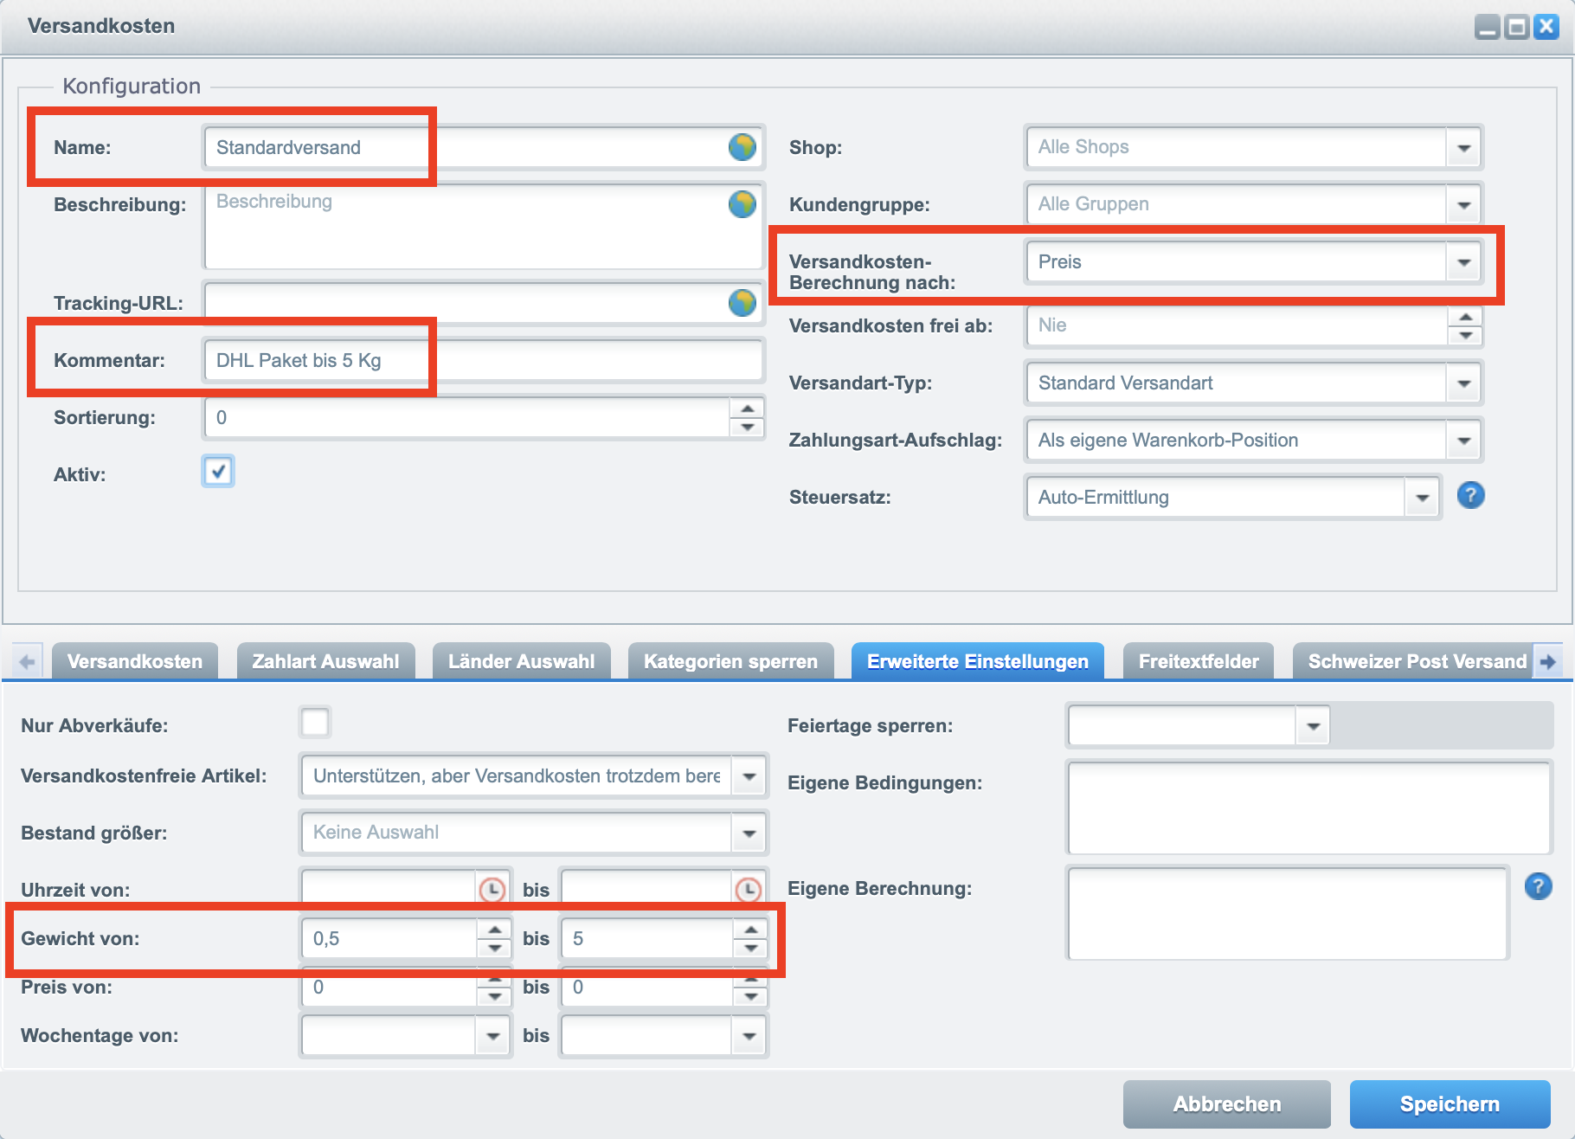The height and width of the screenshot is (1139, 1575).
Task: Open the Versandart-Typ dropdown
Action: click(x=1463, y=383)
